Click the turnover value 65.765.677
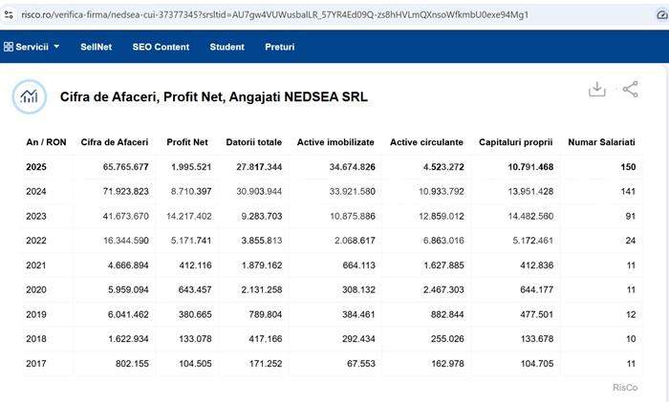This screenshot has height=402, width=669. [x=126, y=167]
